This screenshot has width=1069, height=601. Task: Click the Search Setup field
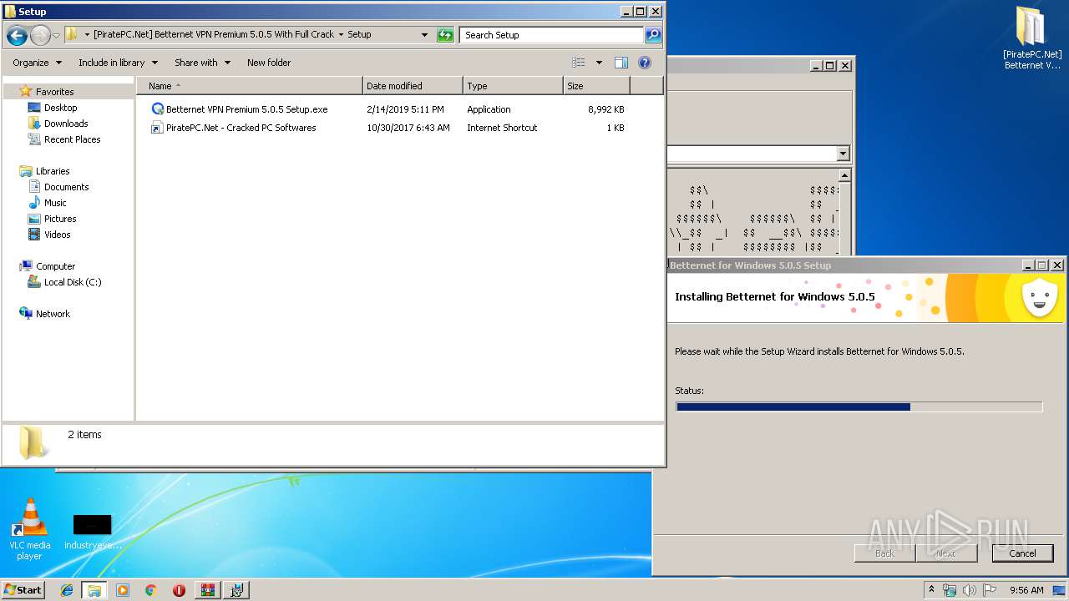[x=551, y=35]
